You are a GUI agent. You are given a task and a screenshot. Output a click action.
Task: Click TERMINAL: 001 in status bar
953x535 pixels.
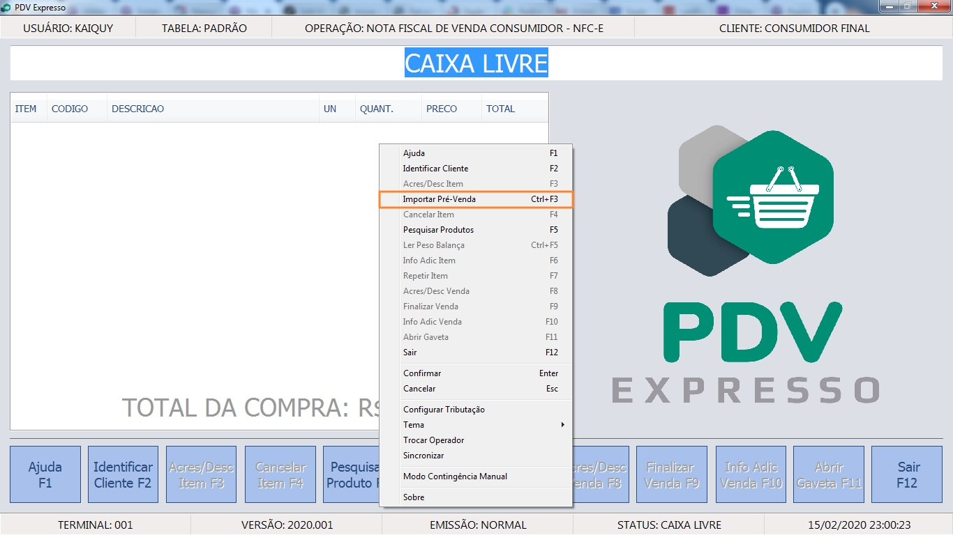click(96, 525)
